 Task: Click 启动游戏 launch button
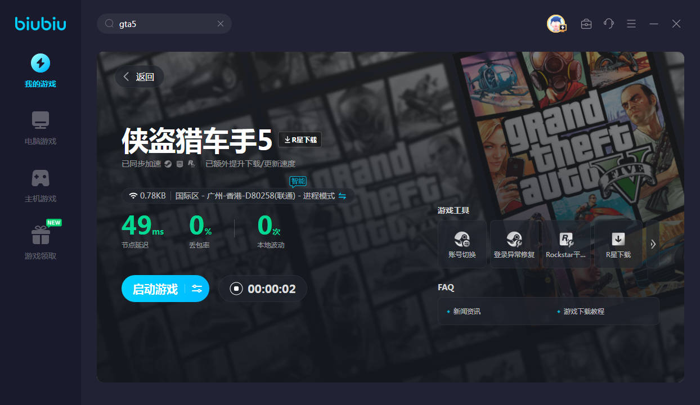(x=155, y=289)
